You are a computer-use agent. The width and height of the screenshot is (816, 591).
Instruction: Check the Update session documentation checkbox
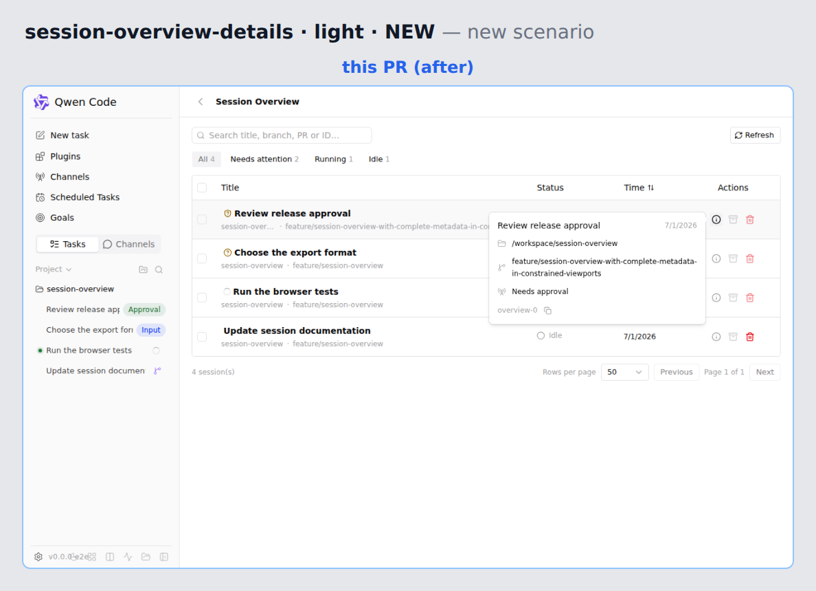[x=202, y=337]
